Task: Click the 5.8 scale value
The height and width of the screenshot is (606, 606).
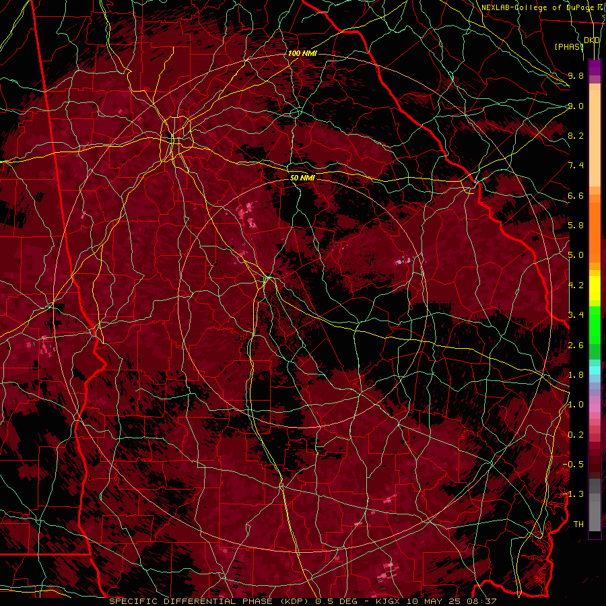Action: [576, 226]
